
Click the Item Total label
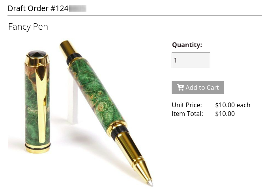point(187,114)
